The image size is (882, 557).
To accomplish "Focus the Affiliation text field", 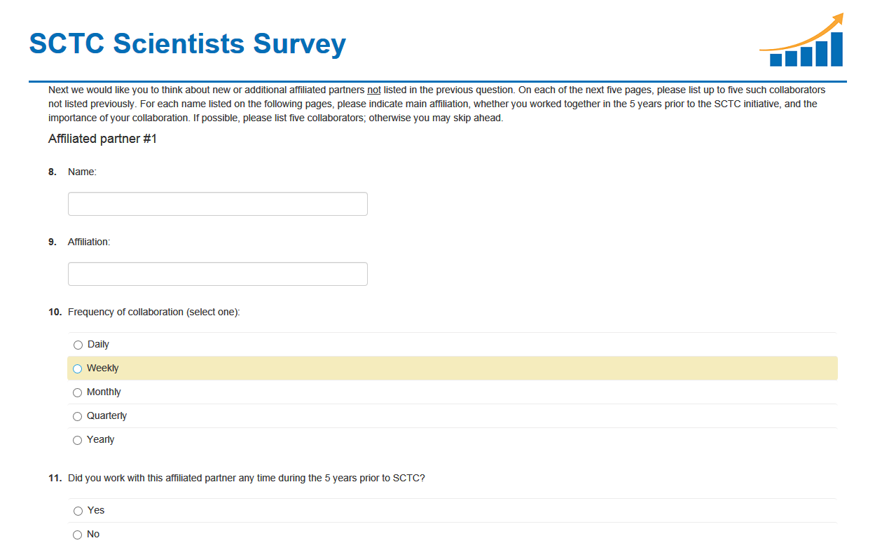I will coord(217,274).
